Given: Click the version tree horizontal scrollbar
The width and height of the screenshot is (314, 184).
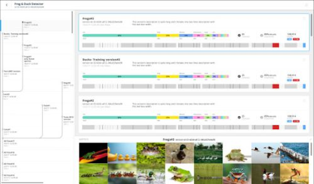Looking at the screenshot, I should point(23,183).
